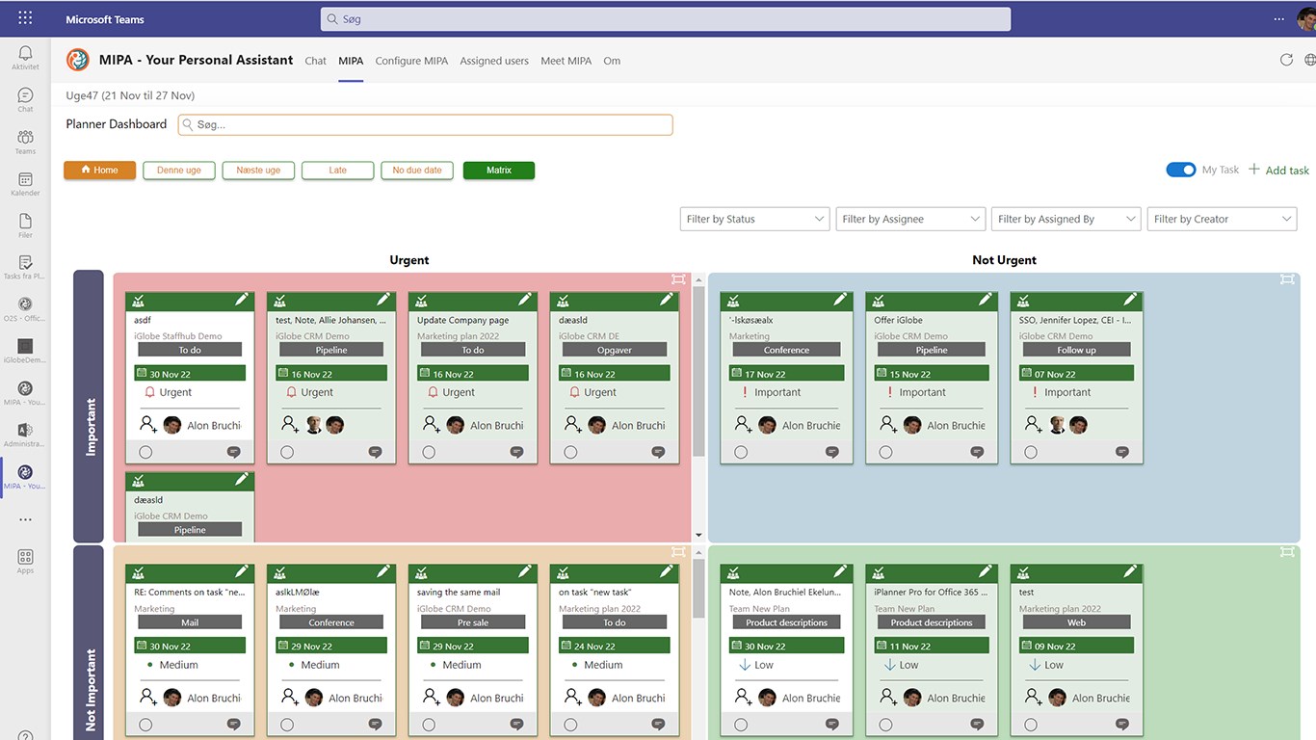Image resolution: width=1316 pixels, height=740 pixels.
Task: Open Kalender in the Teams sidebar
Action: tap(25, 184)
